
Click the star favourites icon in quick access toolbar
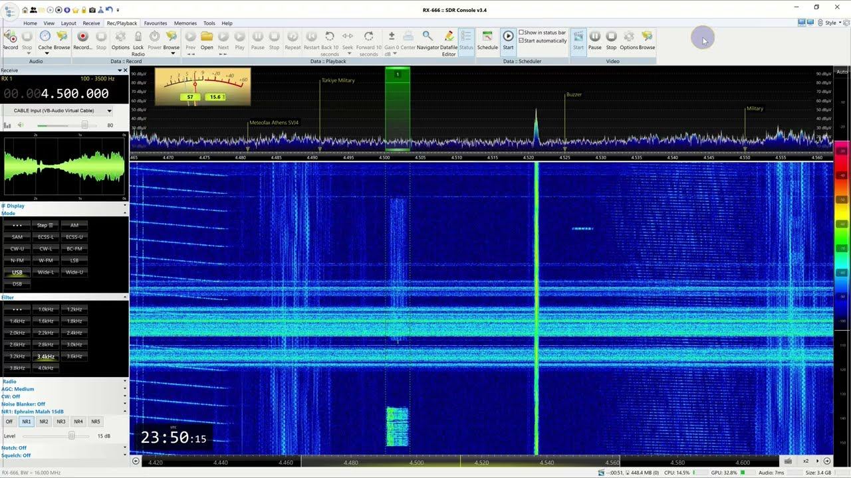coord(75,10)
